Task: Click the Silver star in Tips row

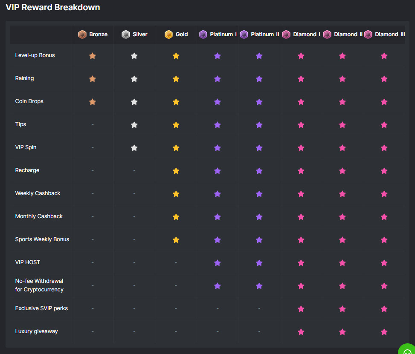Action: pos(134,125)
